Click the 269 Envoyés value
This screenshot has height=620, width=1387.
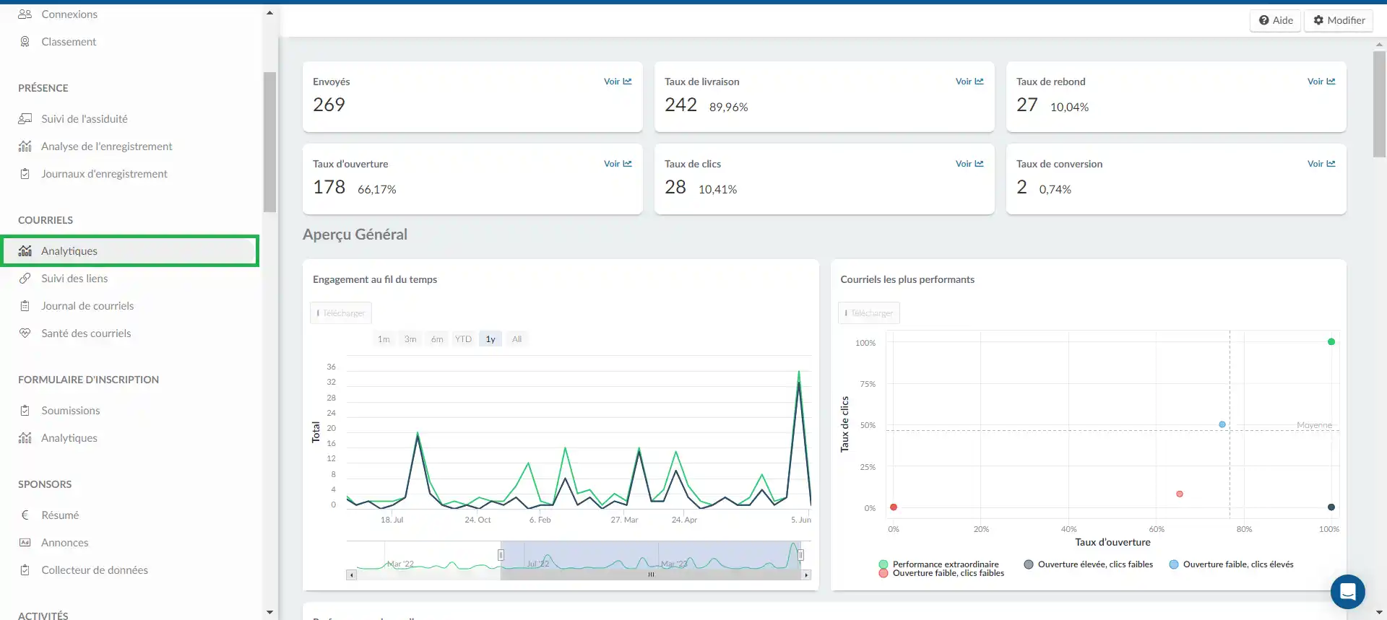[x=329, y=105]
